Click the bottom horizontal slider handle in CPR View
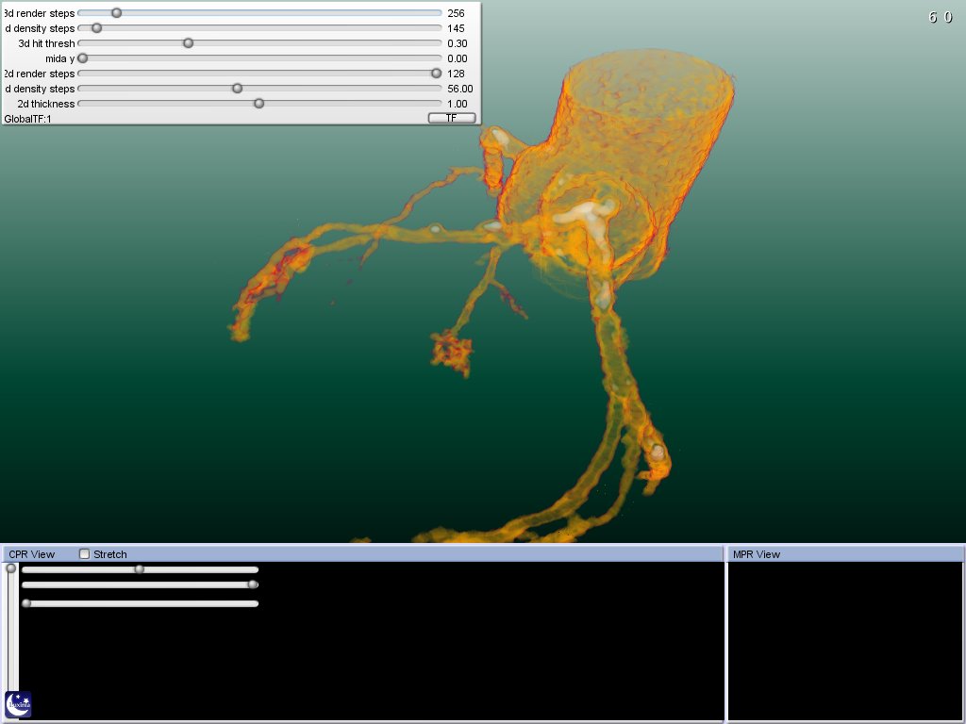This screenshot has width=966, height=724. [x=26, y=603]
